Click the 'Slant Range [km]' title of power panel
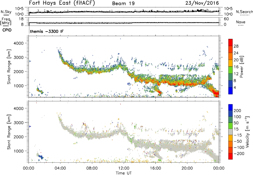The width and height of the screenshot is (253, 175). tap(9, 67)
